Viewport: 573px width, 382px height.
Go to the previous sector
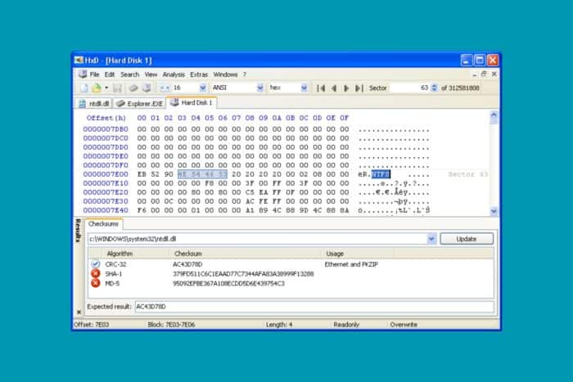333,88
